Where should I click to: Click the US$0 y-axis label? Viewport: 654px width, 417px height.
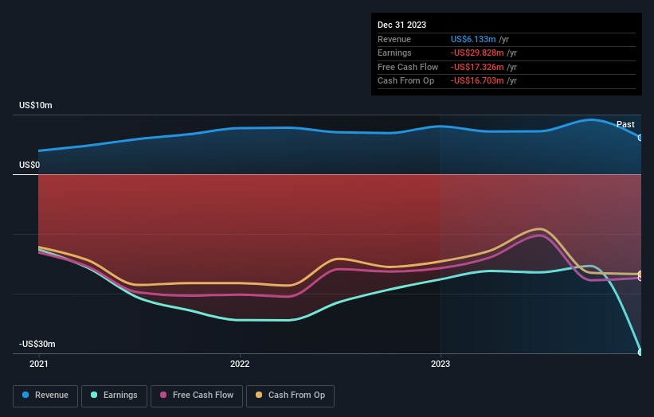(x=29, y=165)
